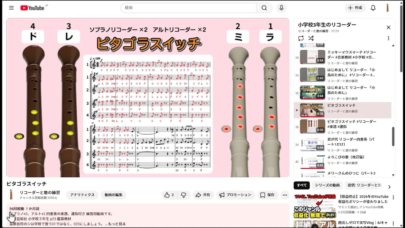Open more actions ellipsis under video

pyautogui.click(x=285, y=195)
